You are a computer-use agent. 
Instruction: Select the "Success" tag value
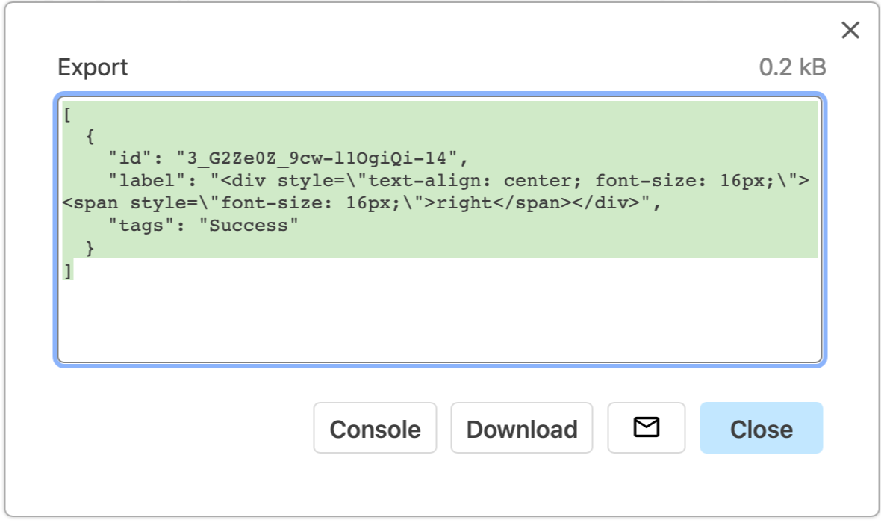coord(249,225)
